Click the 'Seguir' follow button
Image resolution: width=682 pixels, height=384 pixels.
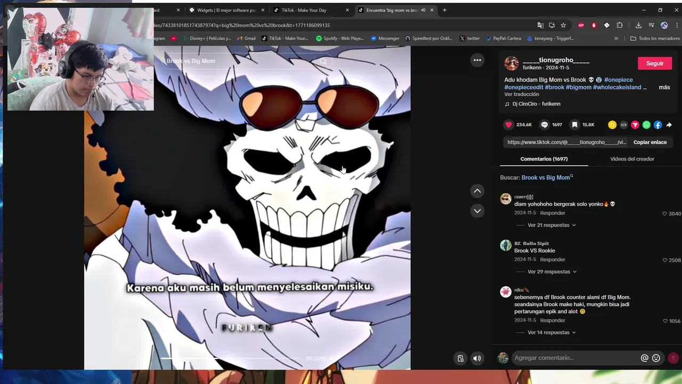(x=655, y=63)
